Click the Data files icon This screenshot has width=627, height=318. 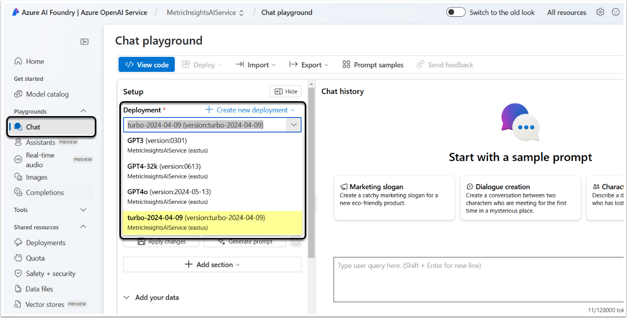[x=18, y=289]
